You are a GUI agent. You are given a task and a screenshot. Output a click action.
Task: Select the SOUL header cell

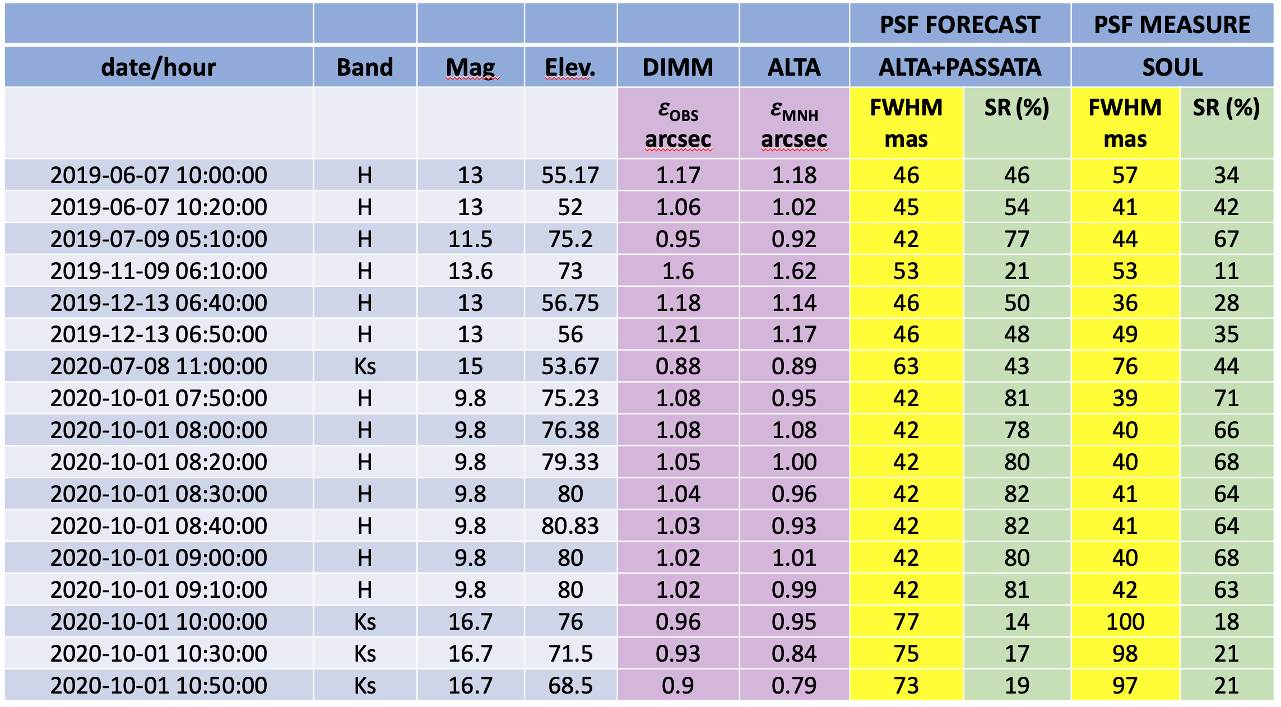[x=1172, y=67]
